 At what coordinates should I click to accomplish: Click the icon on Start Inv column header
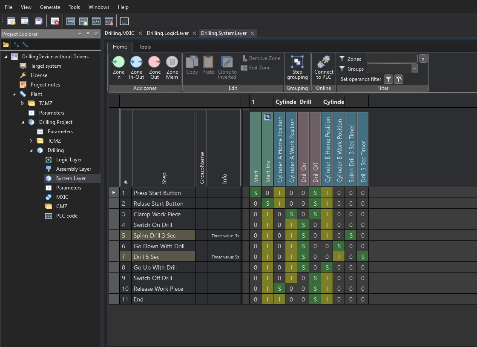click(x=267, y=117)
